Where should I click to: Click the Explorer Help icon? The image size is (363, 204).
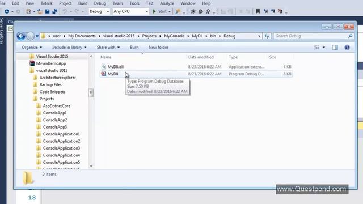click(347, 48)
